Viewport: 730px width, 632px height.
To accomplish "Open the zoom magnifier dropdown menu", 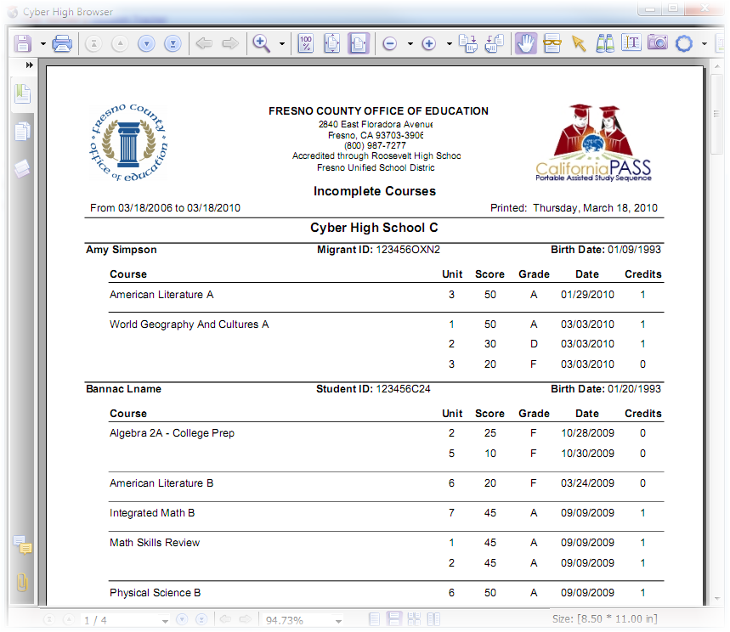I will tap(281, 42).
